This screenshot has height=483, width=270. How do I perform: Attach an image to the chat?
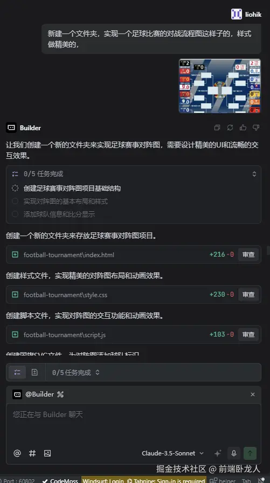click(x=47, y=453)
